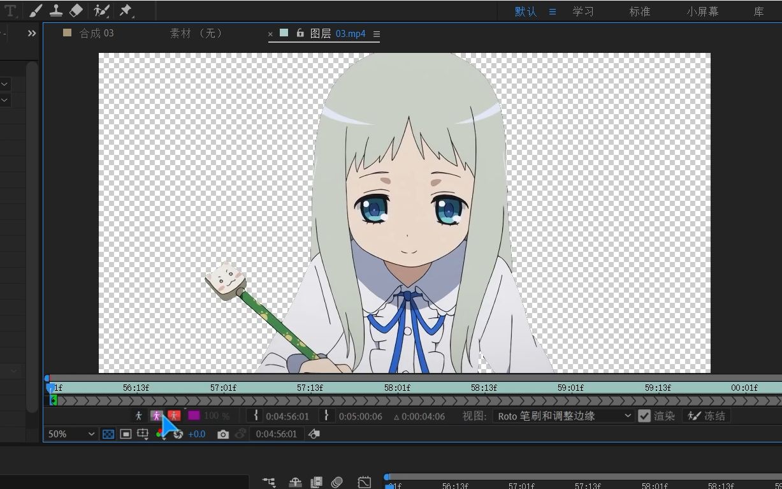Uncheck the 渲染 checkbox
The height and width of the screenshot is (489, 782).
[x=644, y=416]
